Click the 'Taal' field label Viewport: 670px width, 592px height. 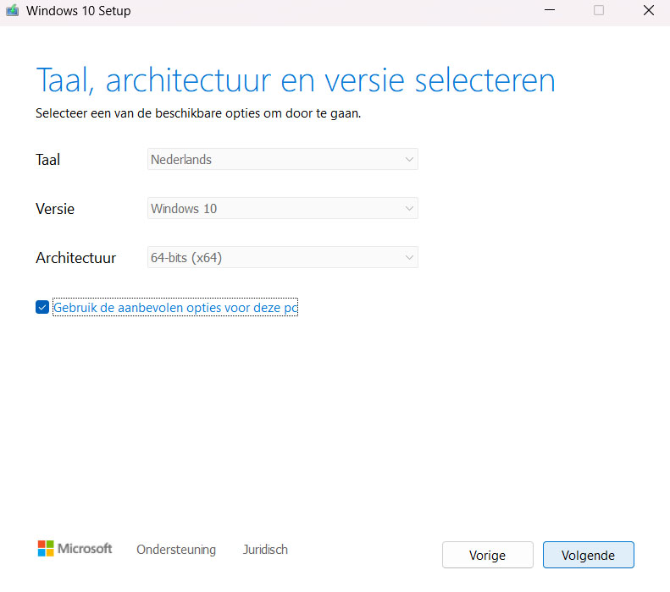pos(47,160)
